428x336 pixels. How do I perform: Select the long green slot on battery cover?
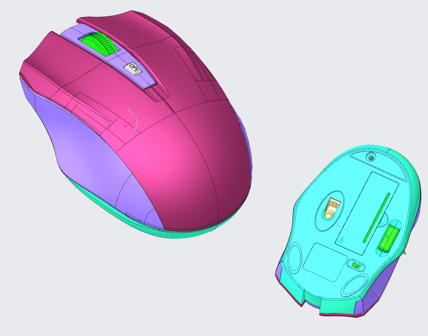tap(377, 218)
